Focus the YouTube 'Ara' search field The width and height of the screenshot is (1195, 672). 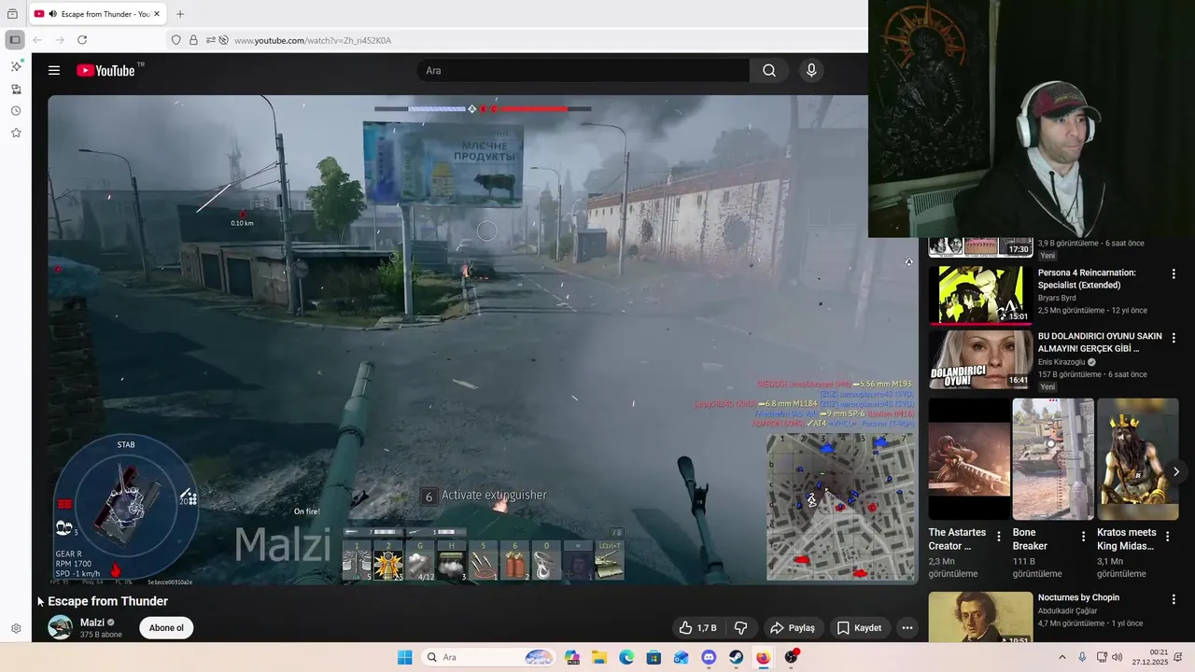[583, 70]
